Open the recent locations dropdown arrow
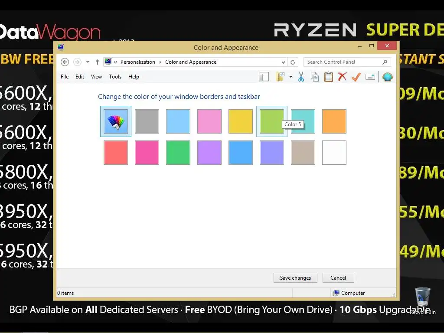Screen dimensions: 444x333 tap(88, 62)
